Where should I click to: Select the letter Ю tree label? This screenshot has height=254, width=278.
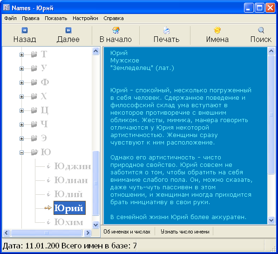pos(46,152)
